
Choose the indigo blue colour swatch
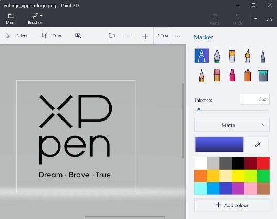[225, 188]
